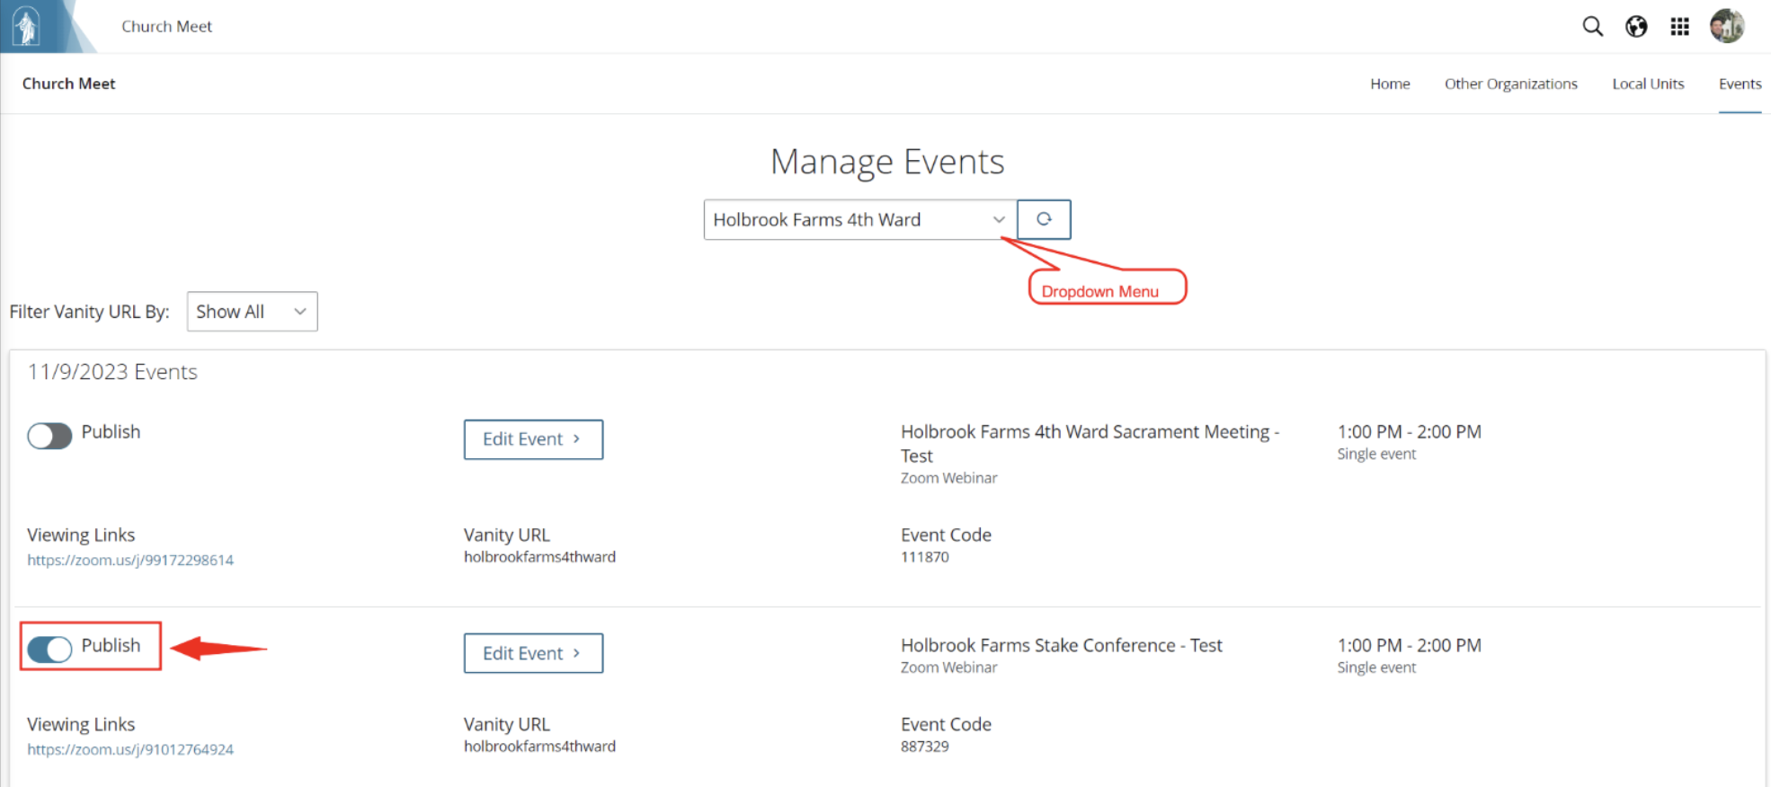
Task: Click Sacrament Meeting - Test event title
Action: tap(1090, 444)
